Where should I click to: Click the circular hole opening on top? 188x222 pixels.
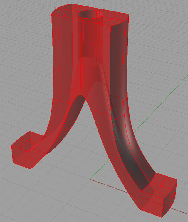click(91, 14)
